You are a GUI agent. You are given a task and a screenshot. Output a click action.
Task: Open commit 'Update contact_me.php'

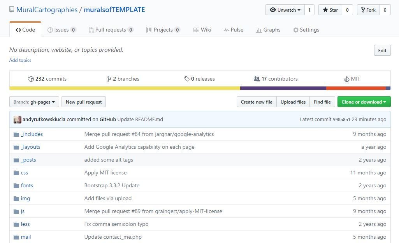pyautogui.click(x=113, y=237)
